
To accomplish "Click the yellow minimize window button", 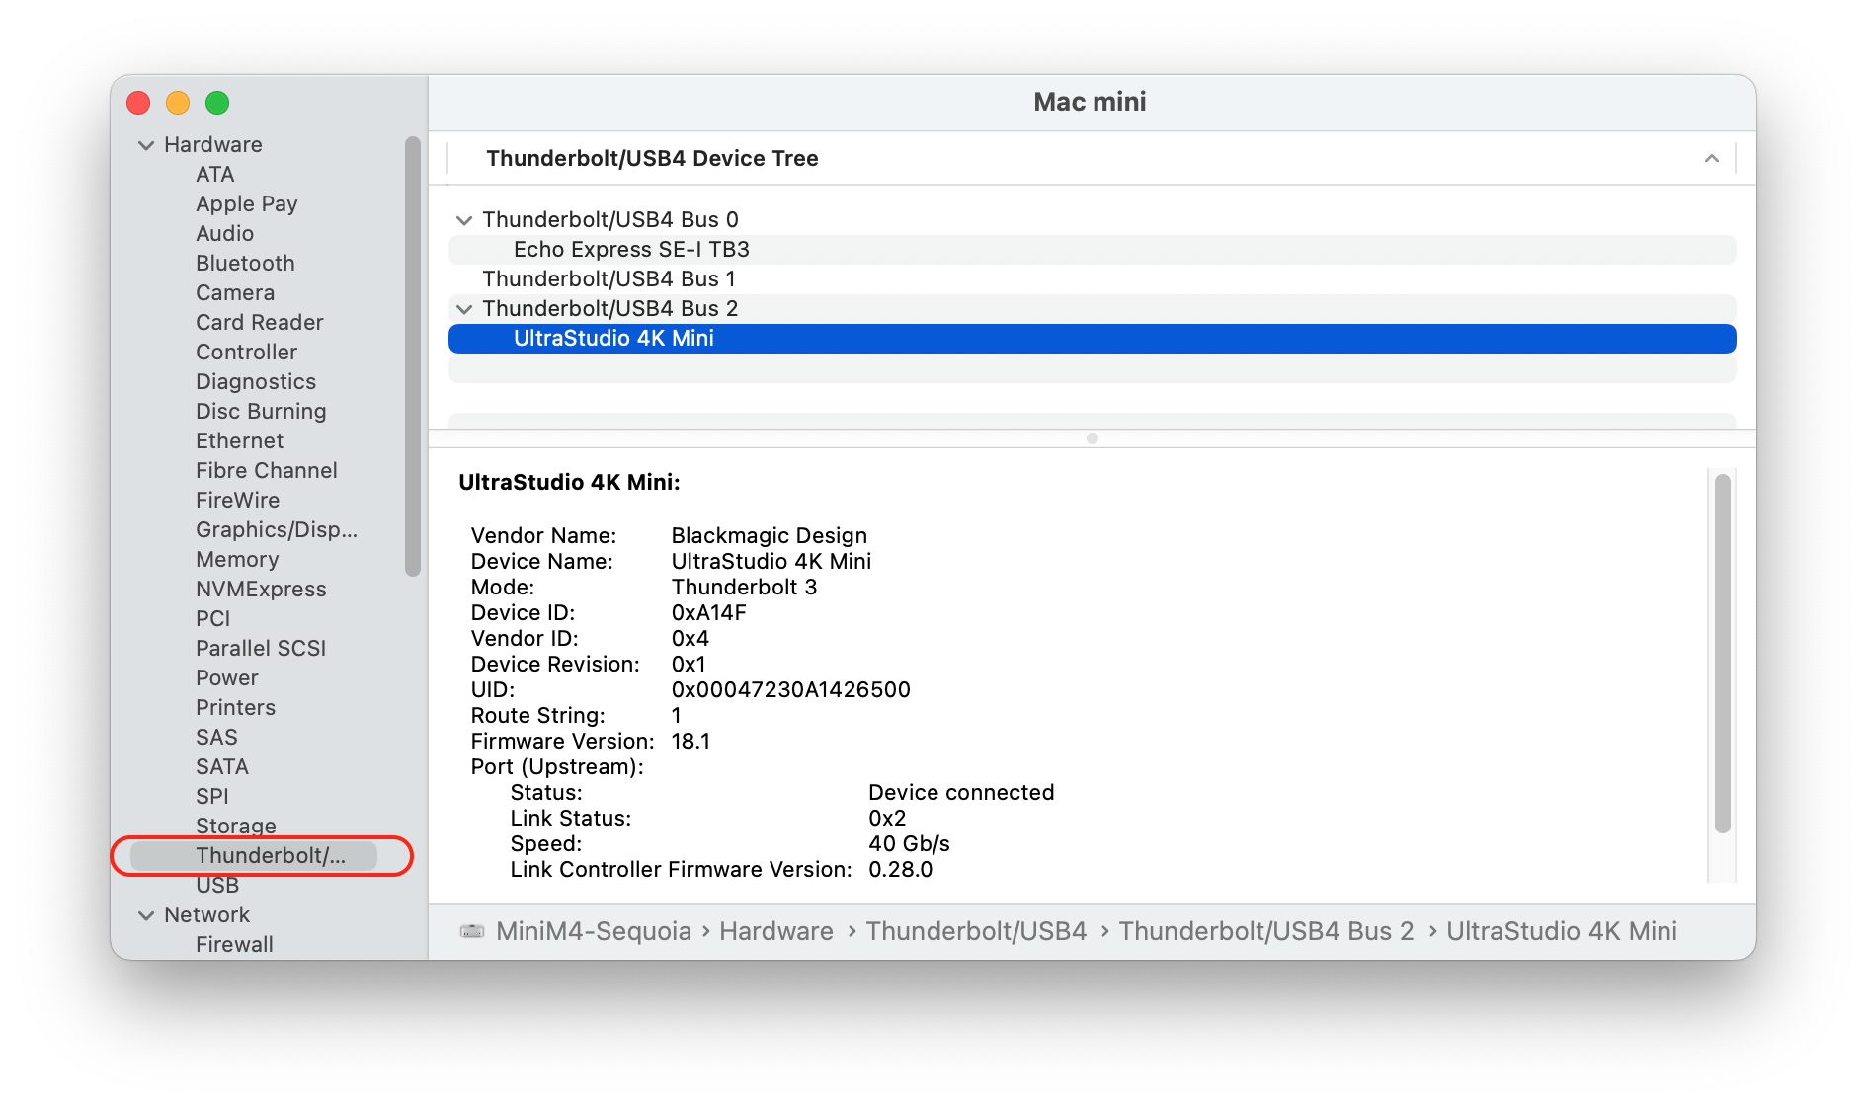I will click(x=178, y=103).
